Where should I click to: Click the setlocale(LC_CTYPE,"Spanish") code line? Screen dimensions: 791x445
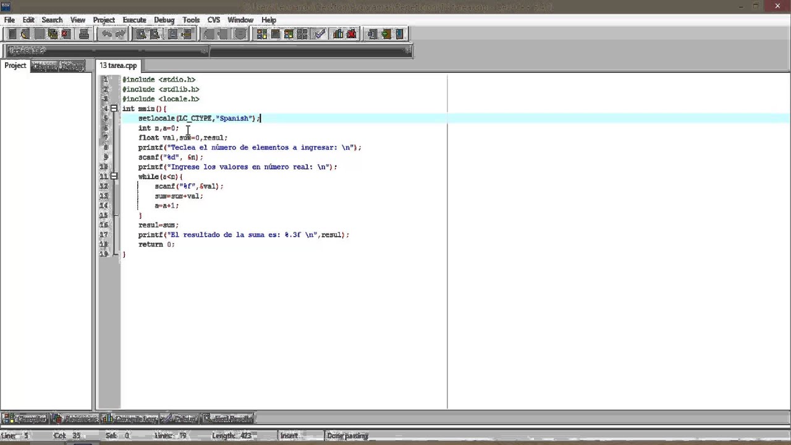tap(199, 118)
